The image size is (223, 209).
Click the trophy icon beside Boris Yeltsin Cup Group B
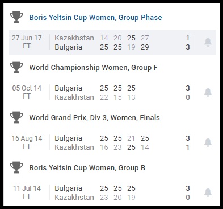click(16, 167)
